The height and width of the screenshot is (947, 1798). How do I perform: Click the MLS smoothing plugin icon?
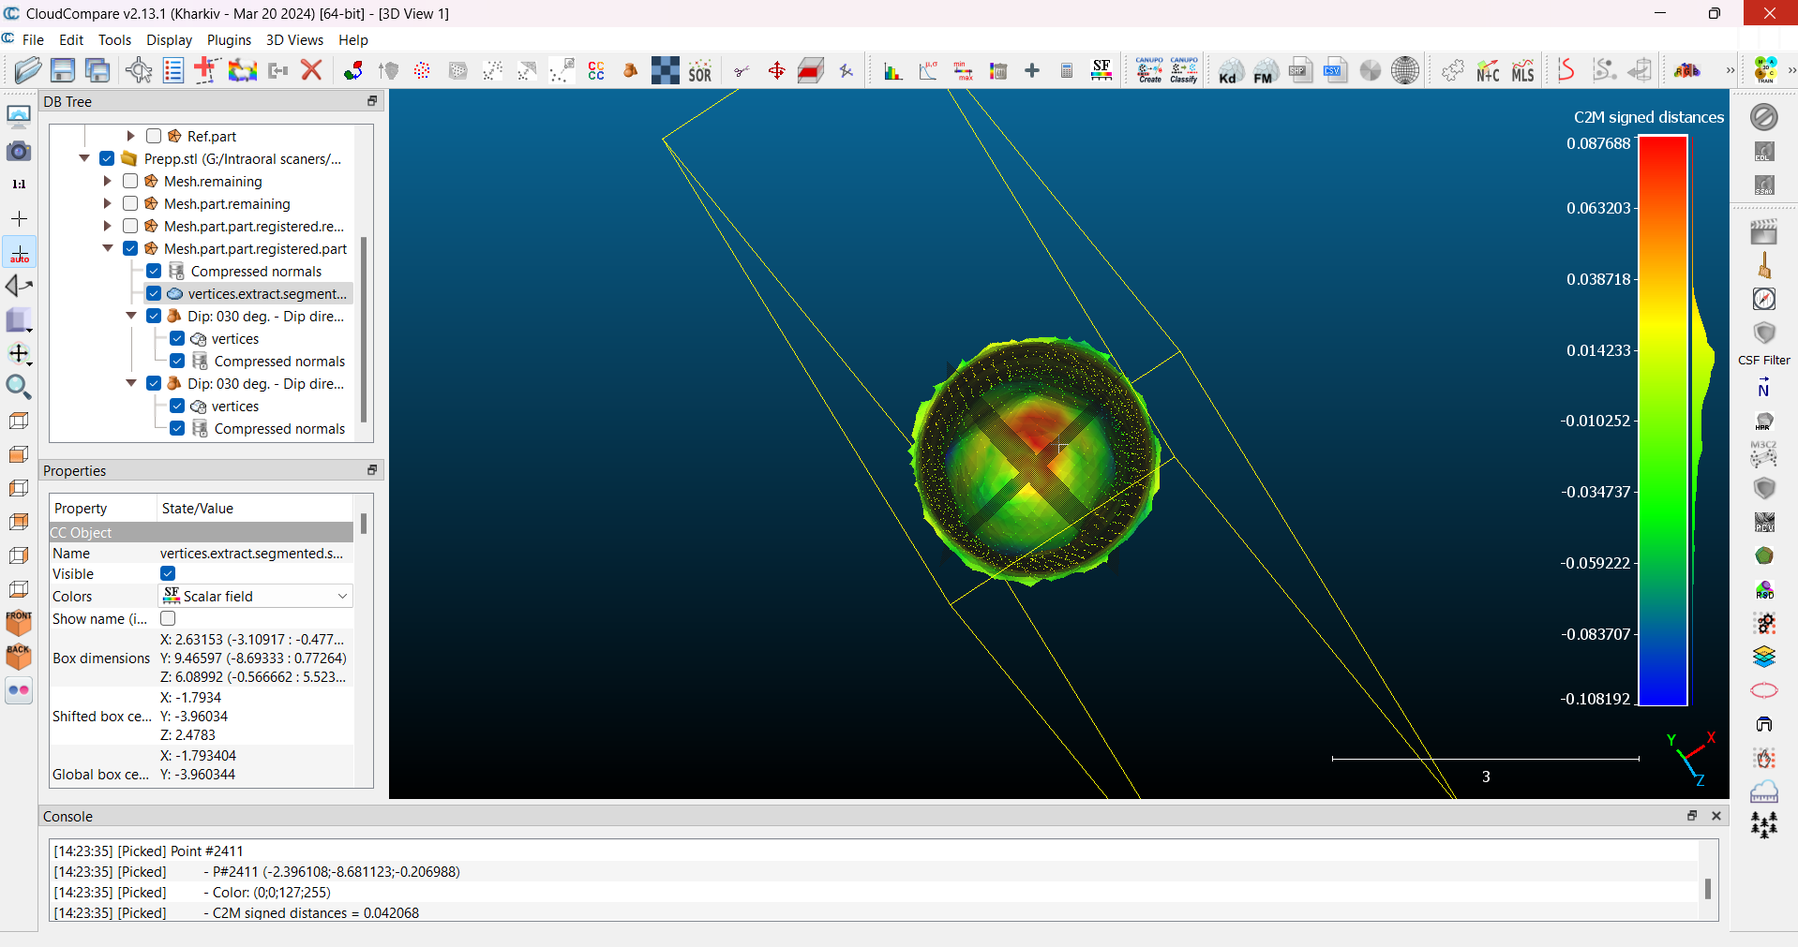click(x=1522, y=71)
